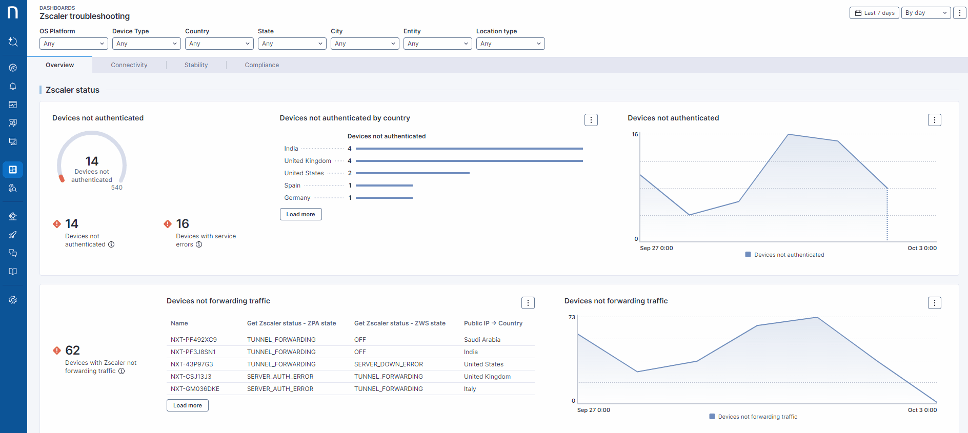Open the compass icon in sidebar
Screen dimensions: 968x433
coord(13,68)
